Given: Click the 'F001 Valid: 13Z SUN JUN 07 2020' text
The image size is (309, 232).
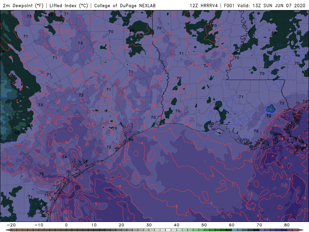Looking at the screenshot, I should coord(265,5).
